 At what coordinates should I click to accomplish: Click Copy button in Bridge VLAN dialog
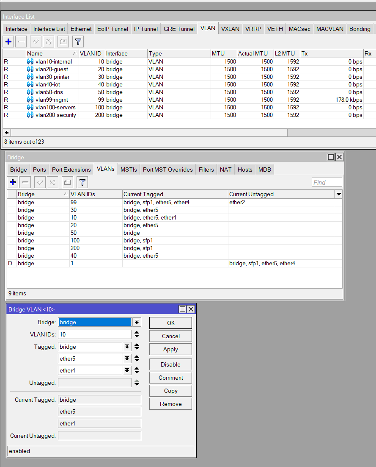[170, 391]
